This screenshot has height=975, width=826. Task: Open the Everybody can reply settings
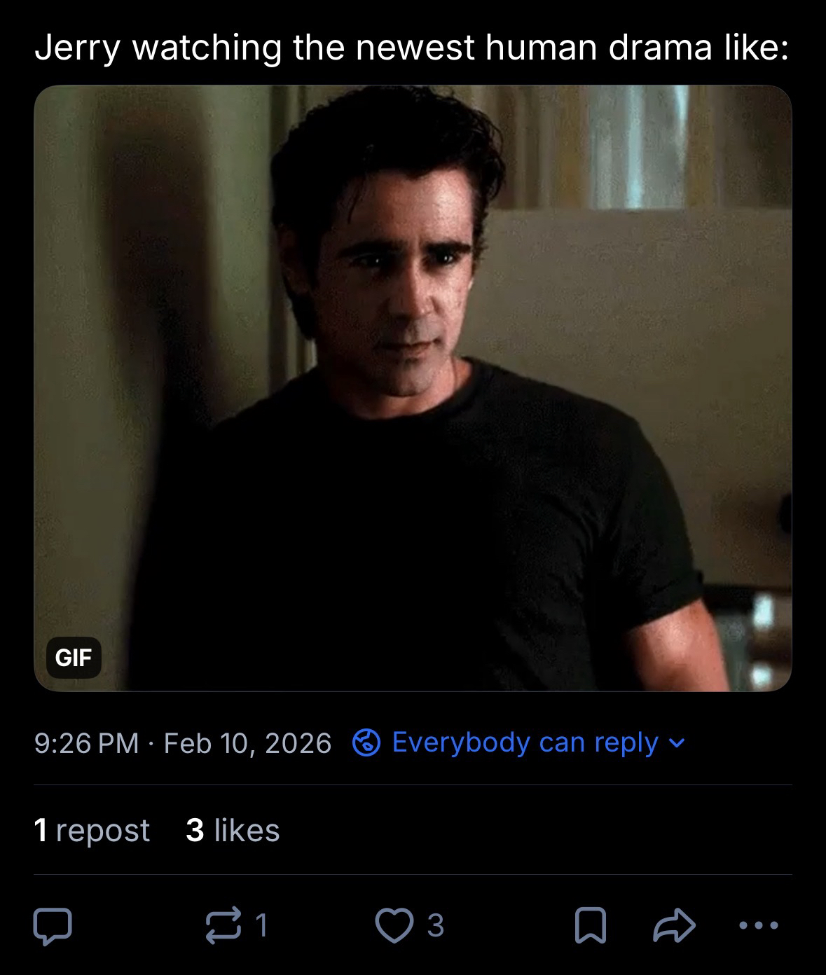(x=525, y=742)
